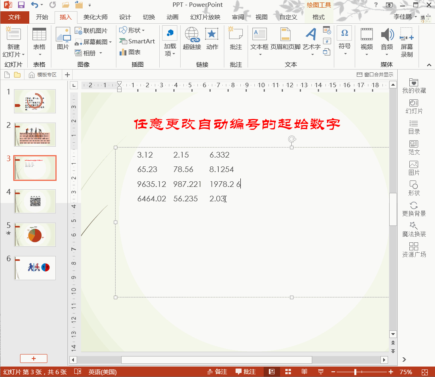435x377 pixels.
Task: Open Magic Dress-up (魔法换装) sidebar tool
Action: point(414,229)
